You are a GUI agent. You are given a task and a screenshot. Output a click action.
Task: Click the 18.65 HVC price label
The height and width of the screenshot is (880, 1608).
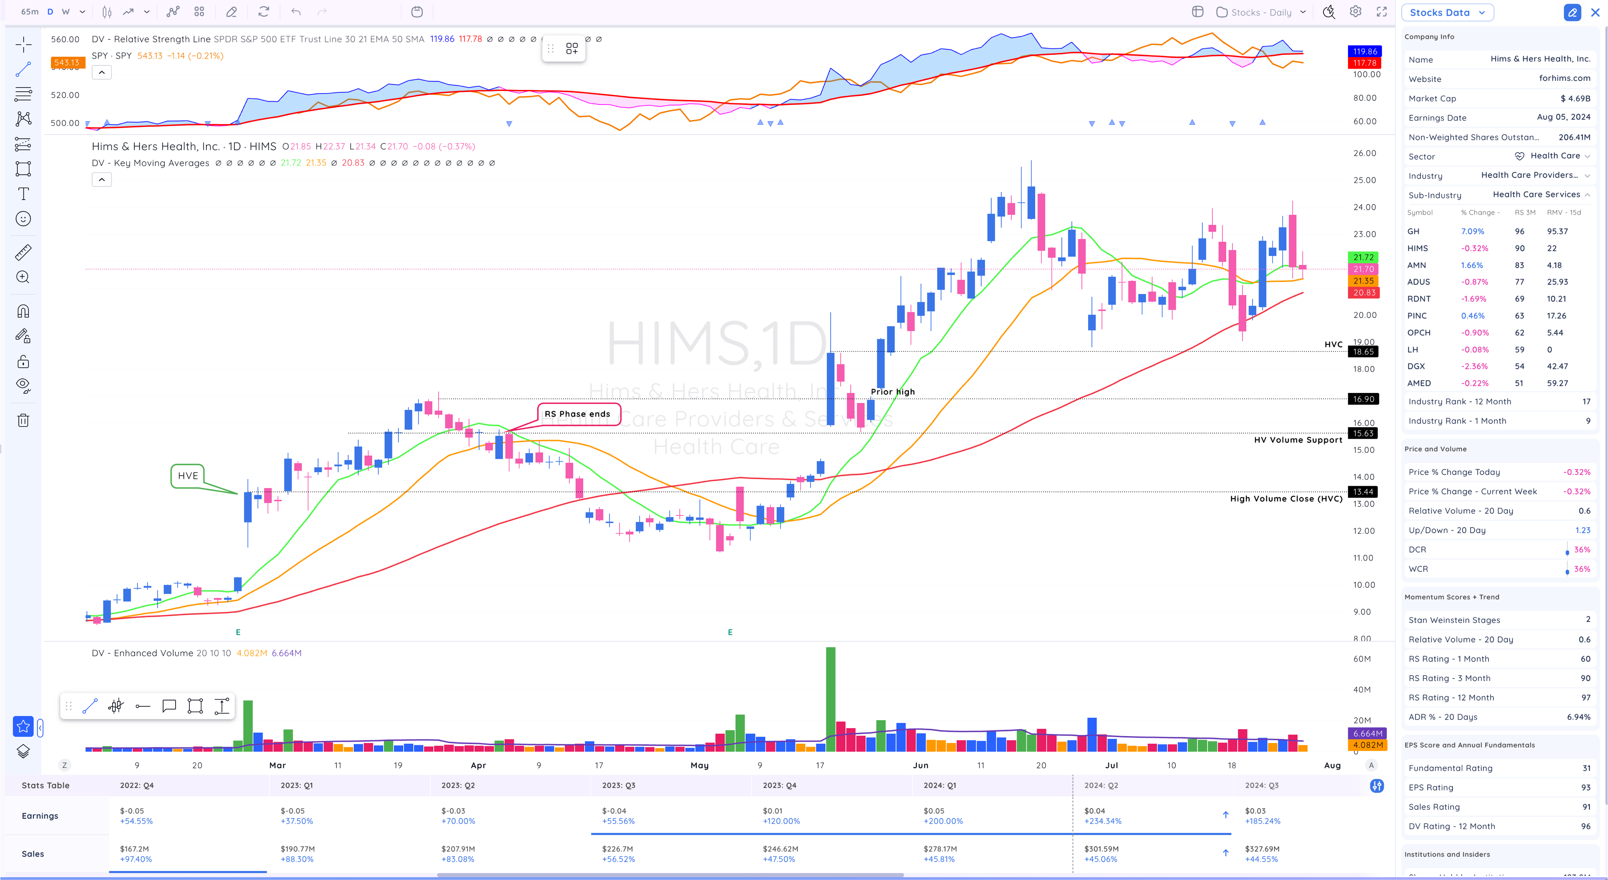click(1363, 352)
